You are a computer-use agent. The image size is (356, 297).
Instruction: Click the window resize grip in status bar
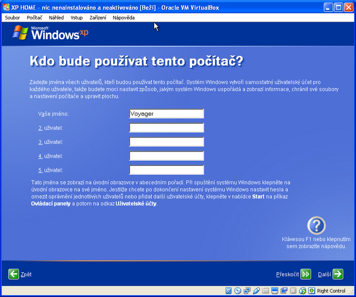pyautogui.click(x=352, y=293)
